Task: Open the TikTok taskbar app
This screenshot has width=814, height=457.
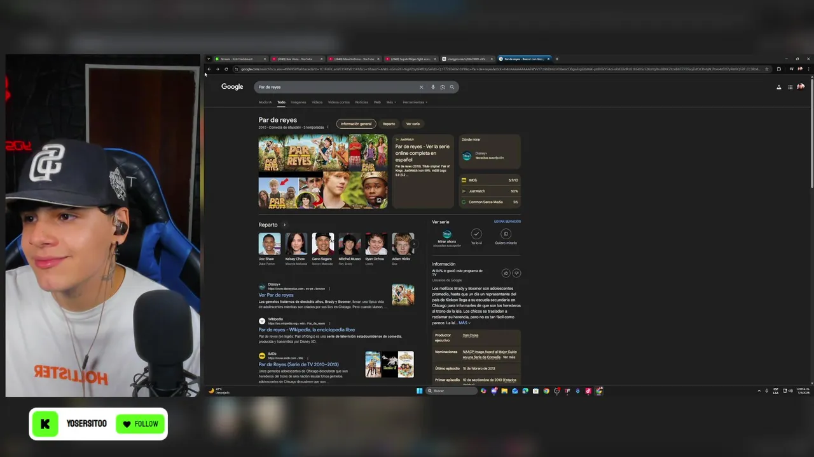Action: [x=588, y=390]
